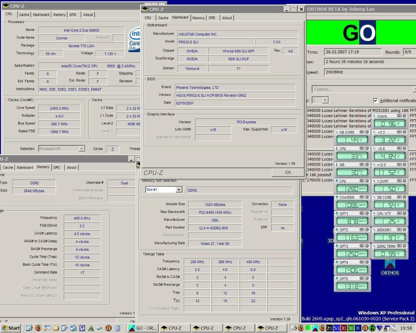Screen dimensions: 416x333
Task: Open settings icon on OPT2 fan widget
Action: coord(362,229)
